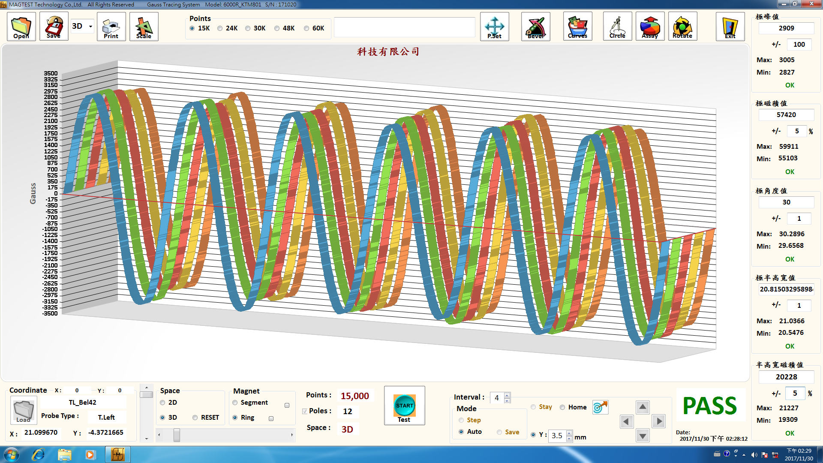Click the Load probe button
This screenshot has width=823, height=463.
(x=23, y=410)
